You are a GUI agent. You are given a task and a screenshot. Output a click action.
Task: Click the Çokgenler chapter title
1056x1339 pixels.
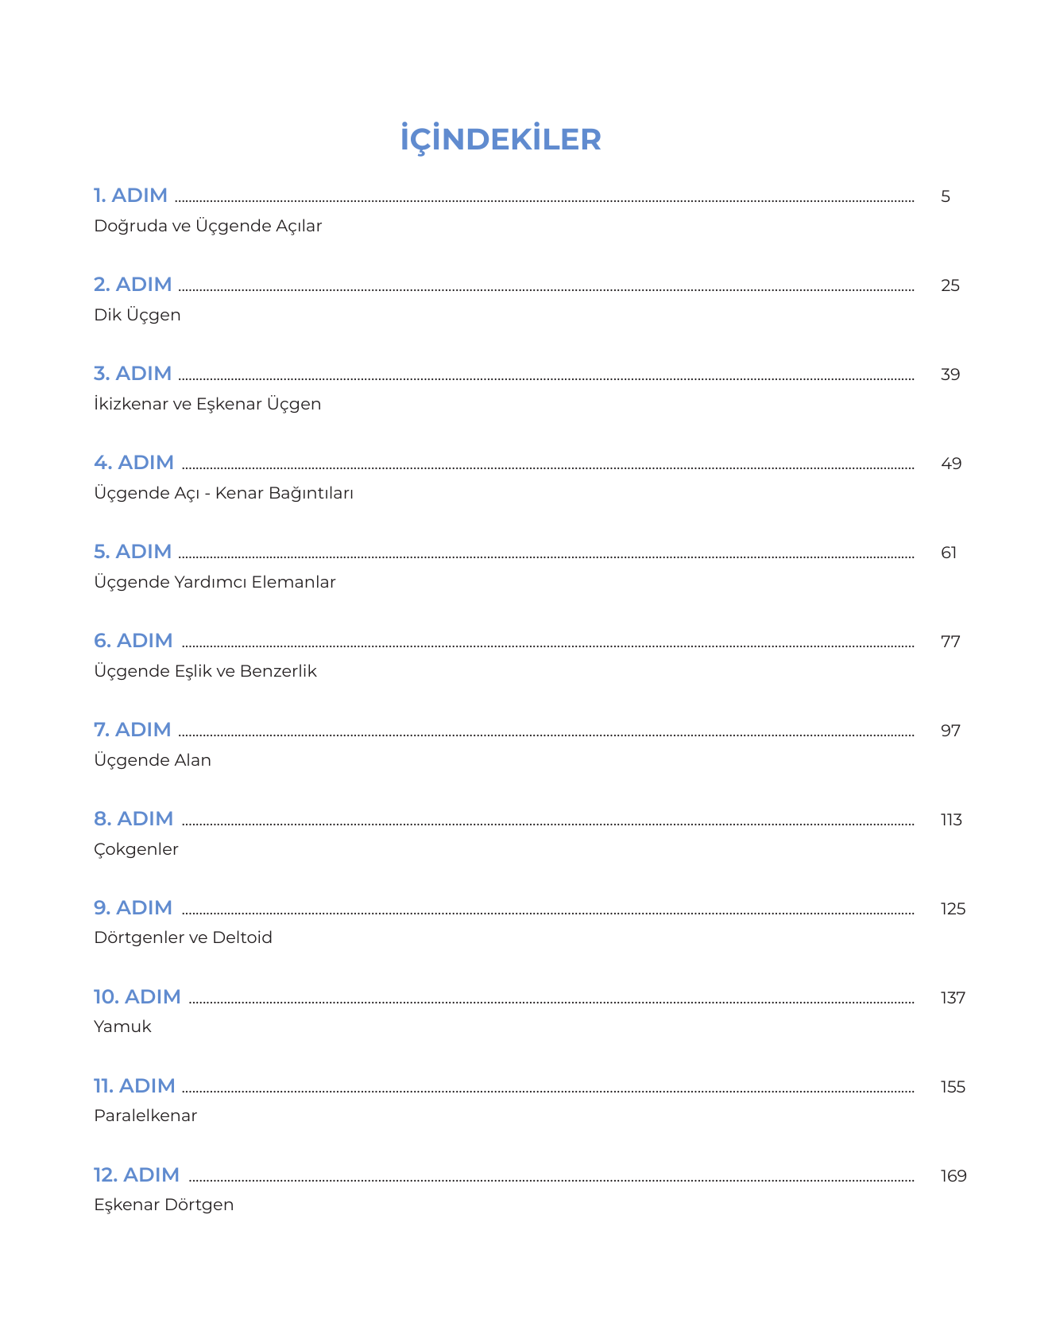[136, 849]
